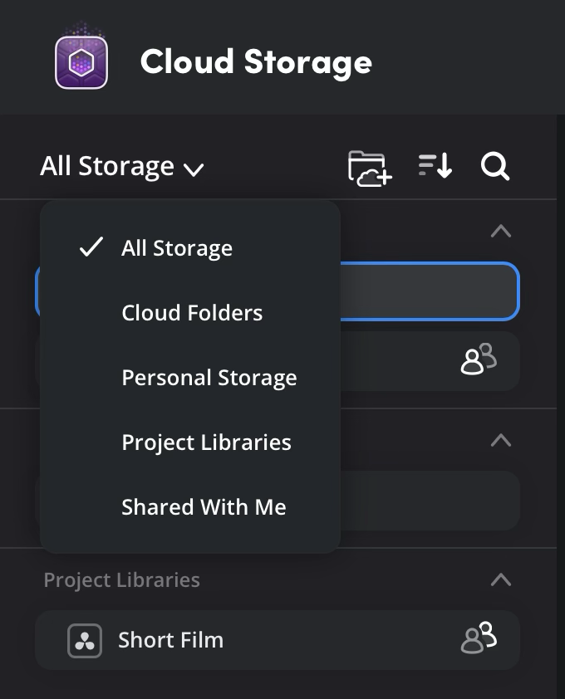Select the Short Film project library icon
The image size is (565, 699).
83,639
